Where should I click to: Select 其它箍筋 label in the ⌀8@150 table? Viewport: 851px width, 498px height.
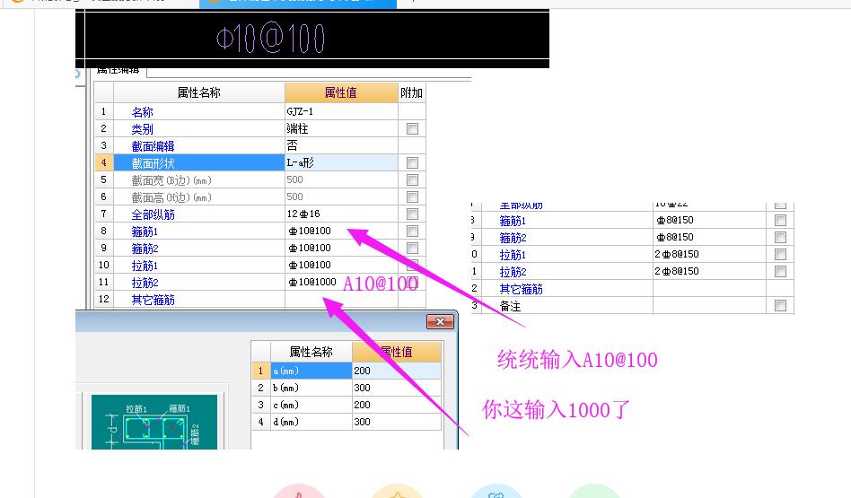(521, 289)
